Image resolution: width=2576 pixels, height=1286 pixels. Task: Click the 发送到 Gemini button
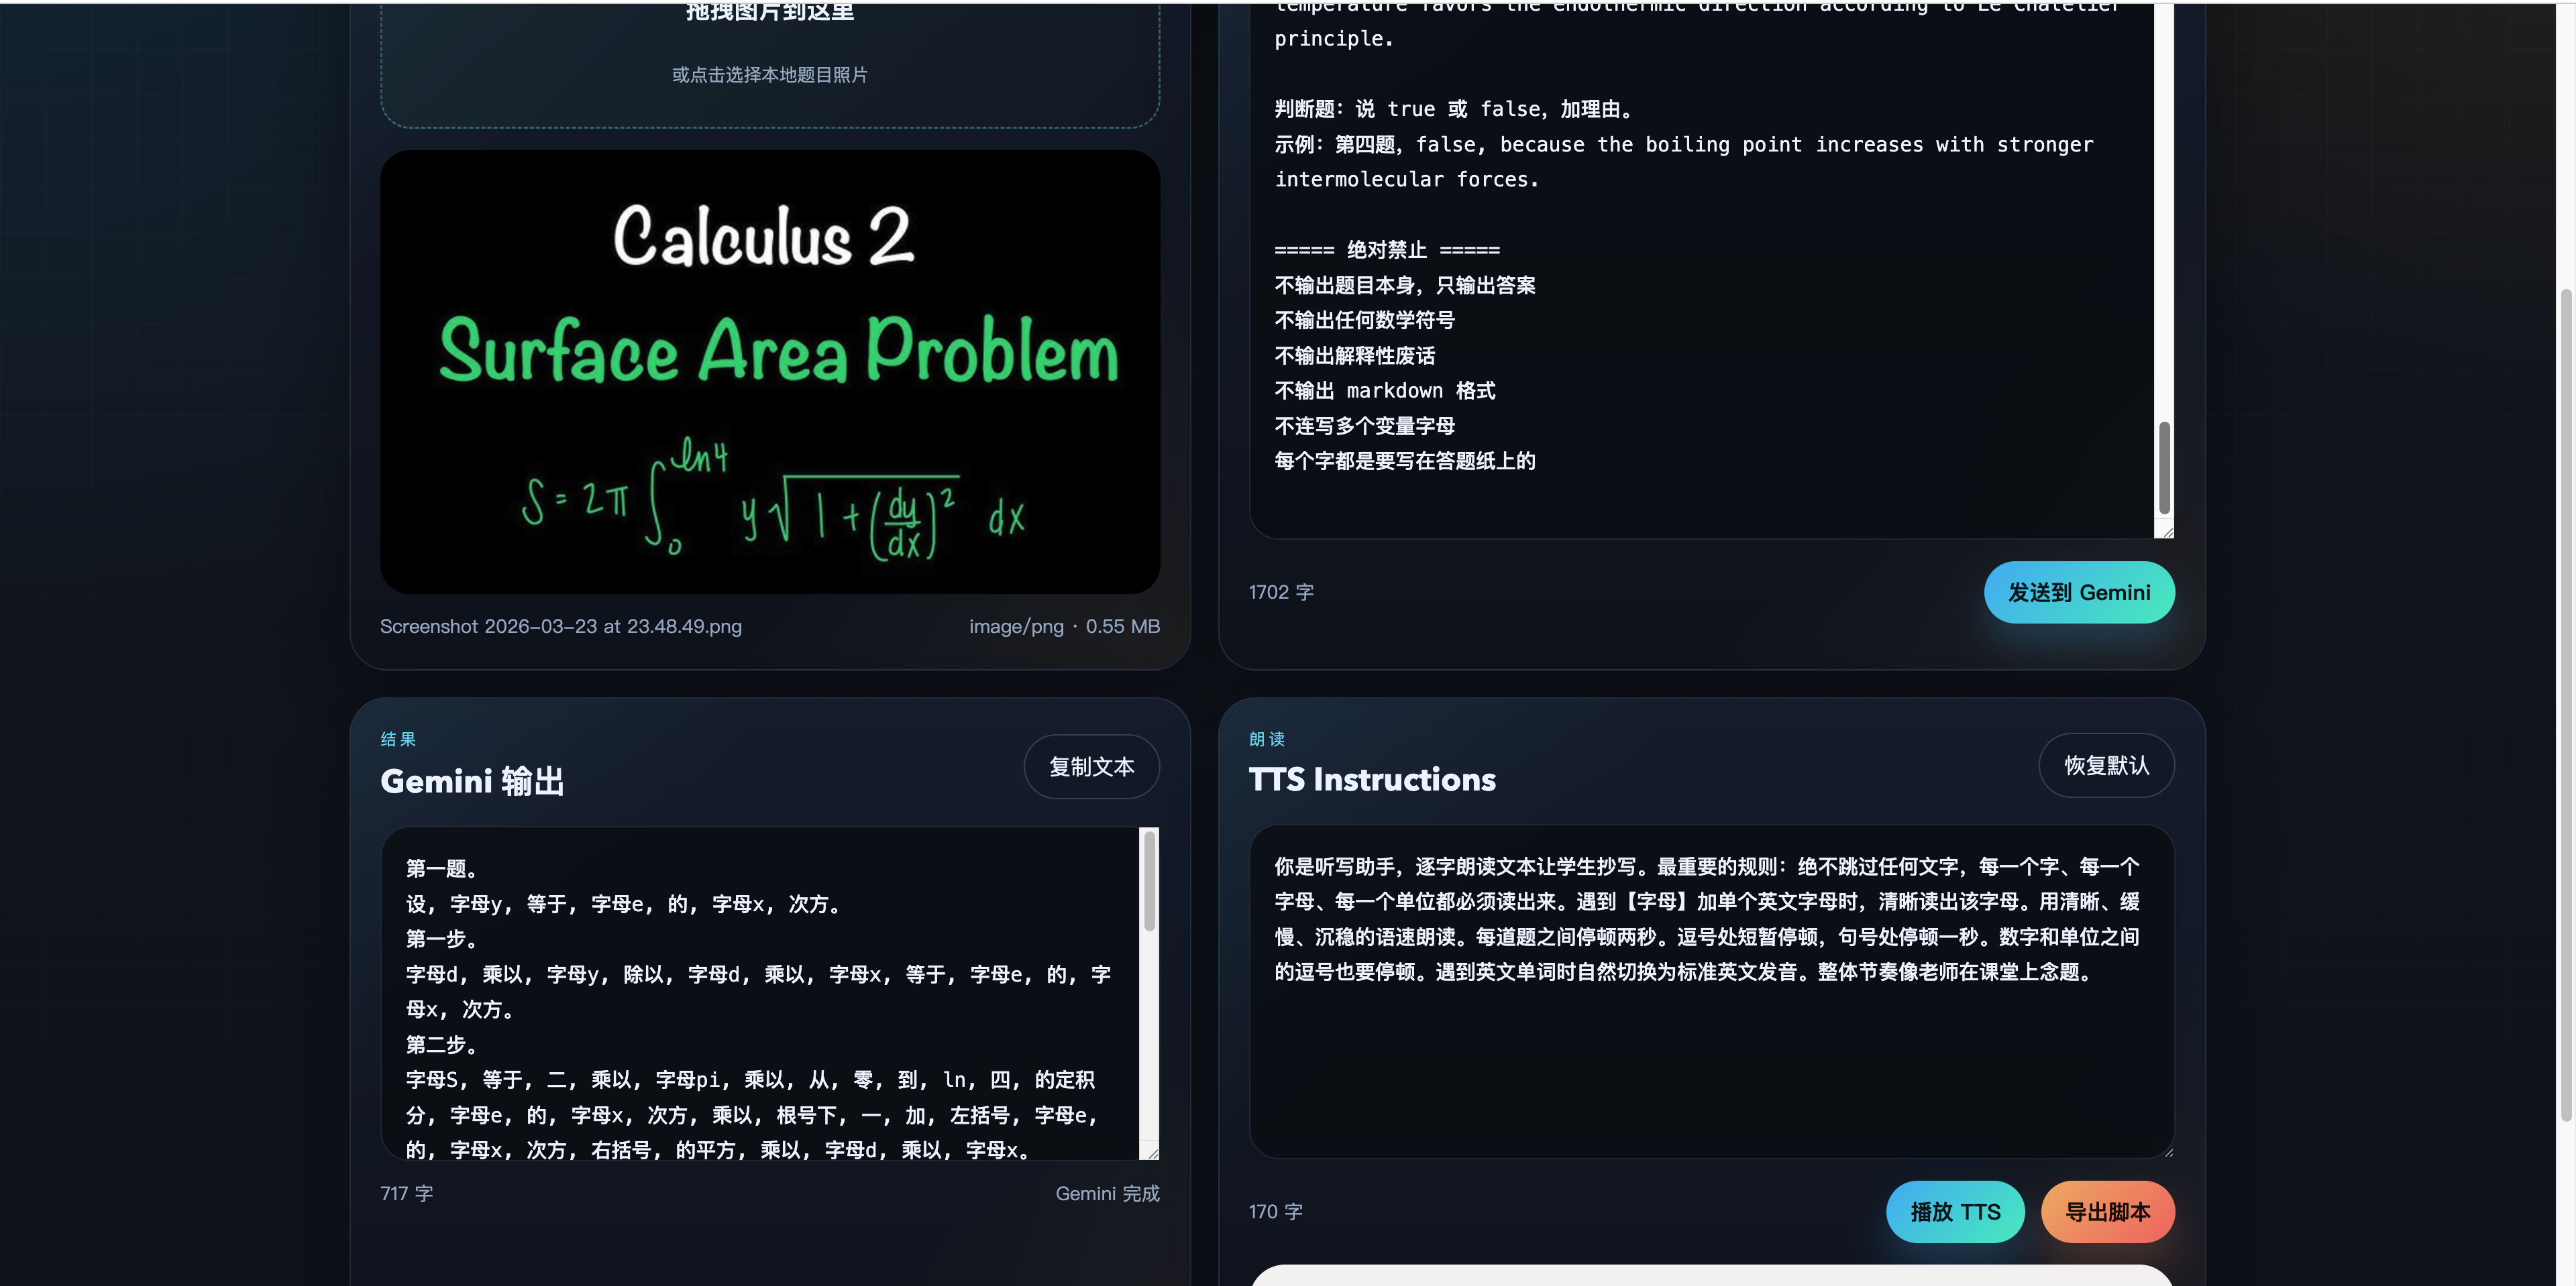click(2079, 591)
